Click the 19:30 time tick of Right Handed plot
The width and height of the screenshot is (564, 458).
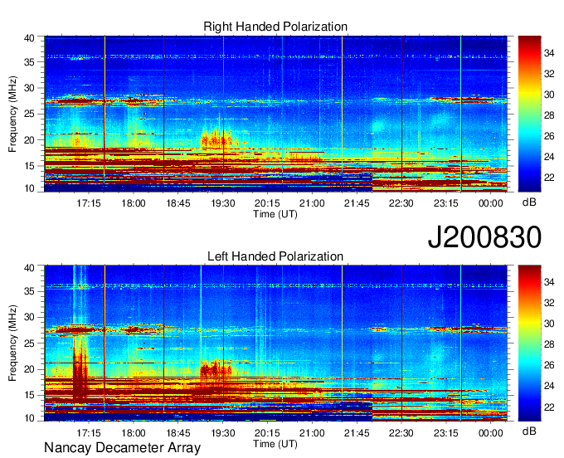point(222,203)
